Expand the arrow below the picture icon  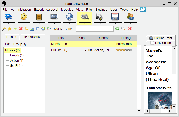[x=54, y=23]
